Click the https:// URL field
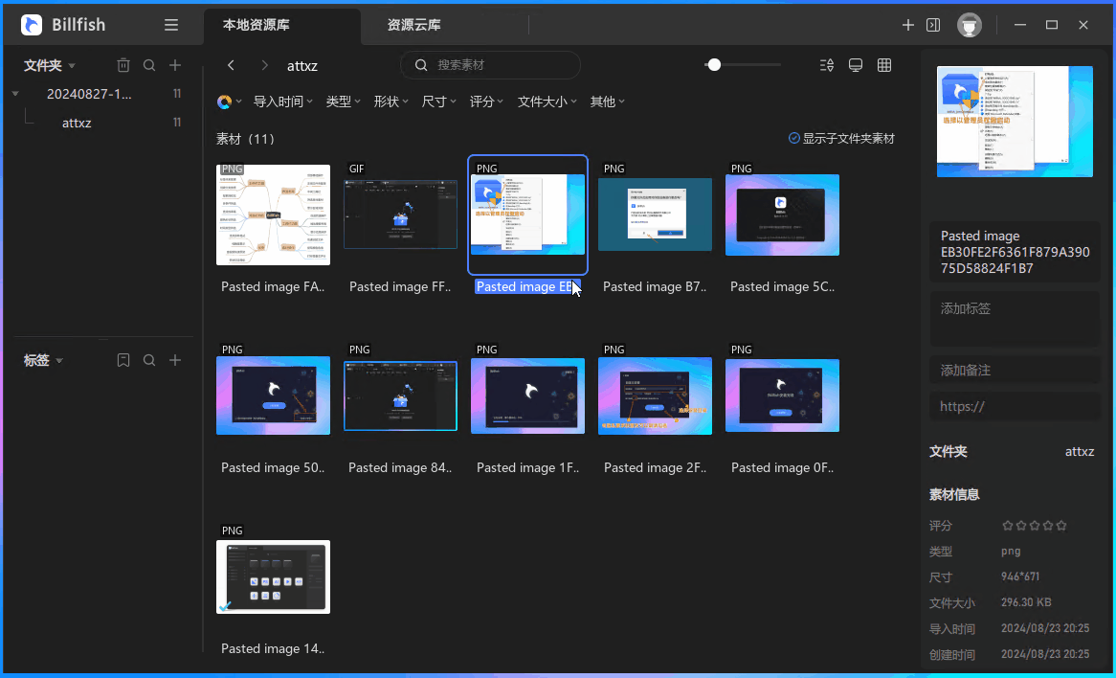Viewport: 1116px width, 678px height. click(x=1015, y=407)
